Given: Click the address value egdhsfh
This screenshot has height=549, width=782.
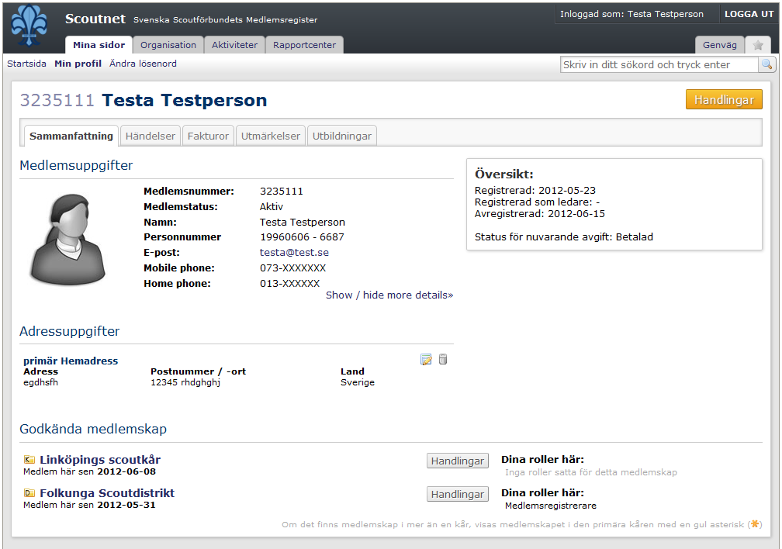Looking at the screenshot, I should (41, 382).
